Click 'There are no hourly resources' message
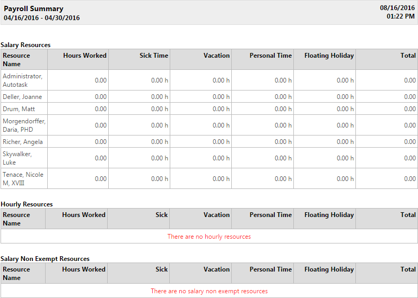Screen dimensions: 418x298 point(209,237)
